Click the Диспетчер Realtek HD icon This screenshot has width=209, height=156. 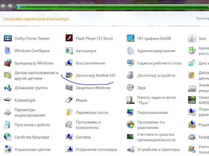69,75
